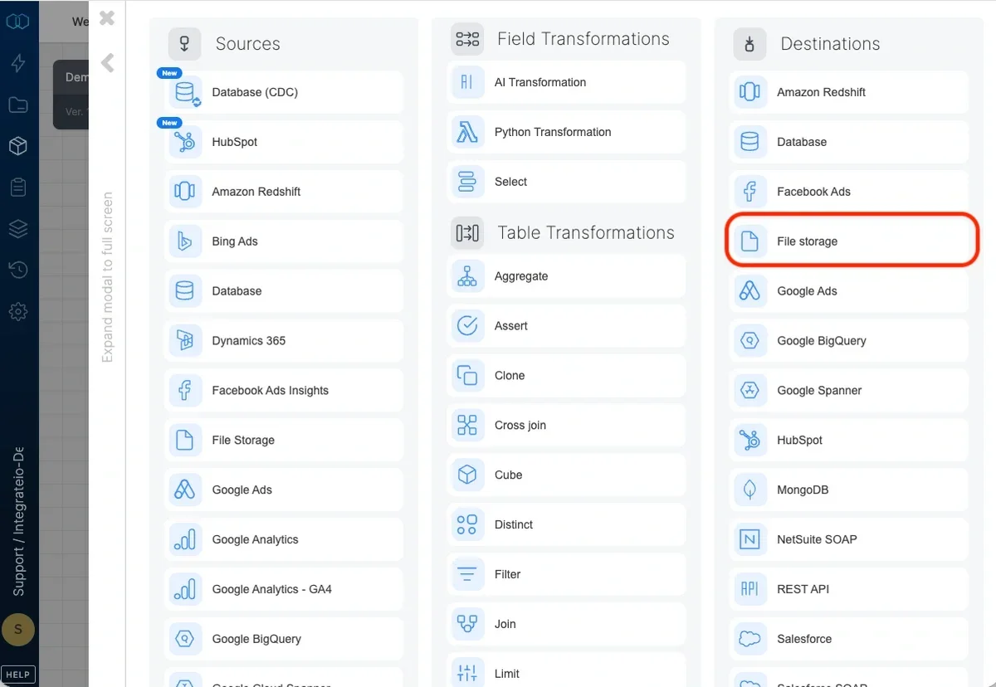Open the box packages icon in sidebar
996x687 pixels.
[x=18, y=146]
